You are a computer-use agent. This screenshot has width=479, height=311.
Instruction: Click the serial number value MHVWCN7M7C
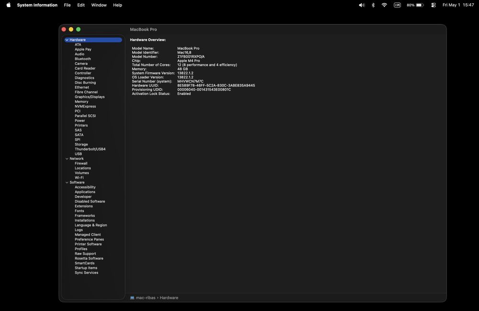pos(190,81)
